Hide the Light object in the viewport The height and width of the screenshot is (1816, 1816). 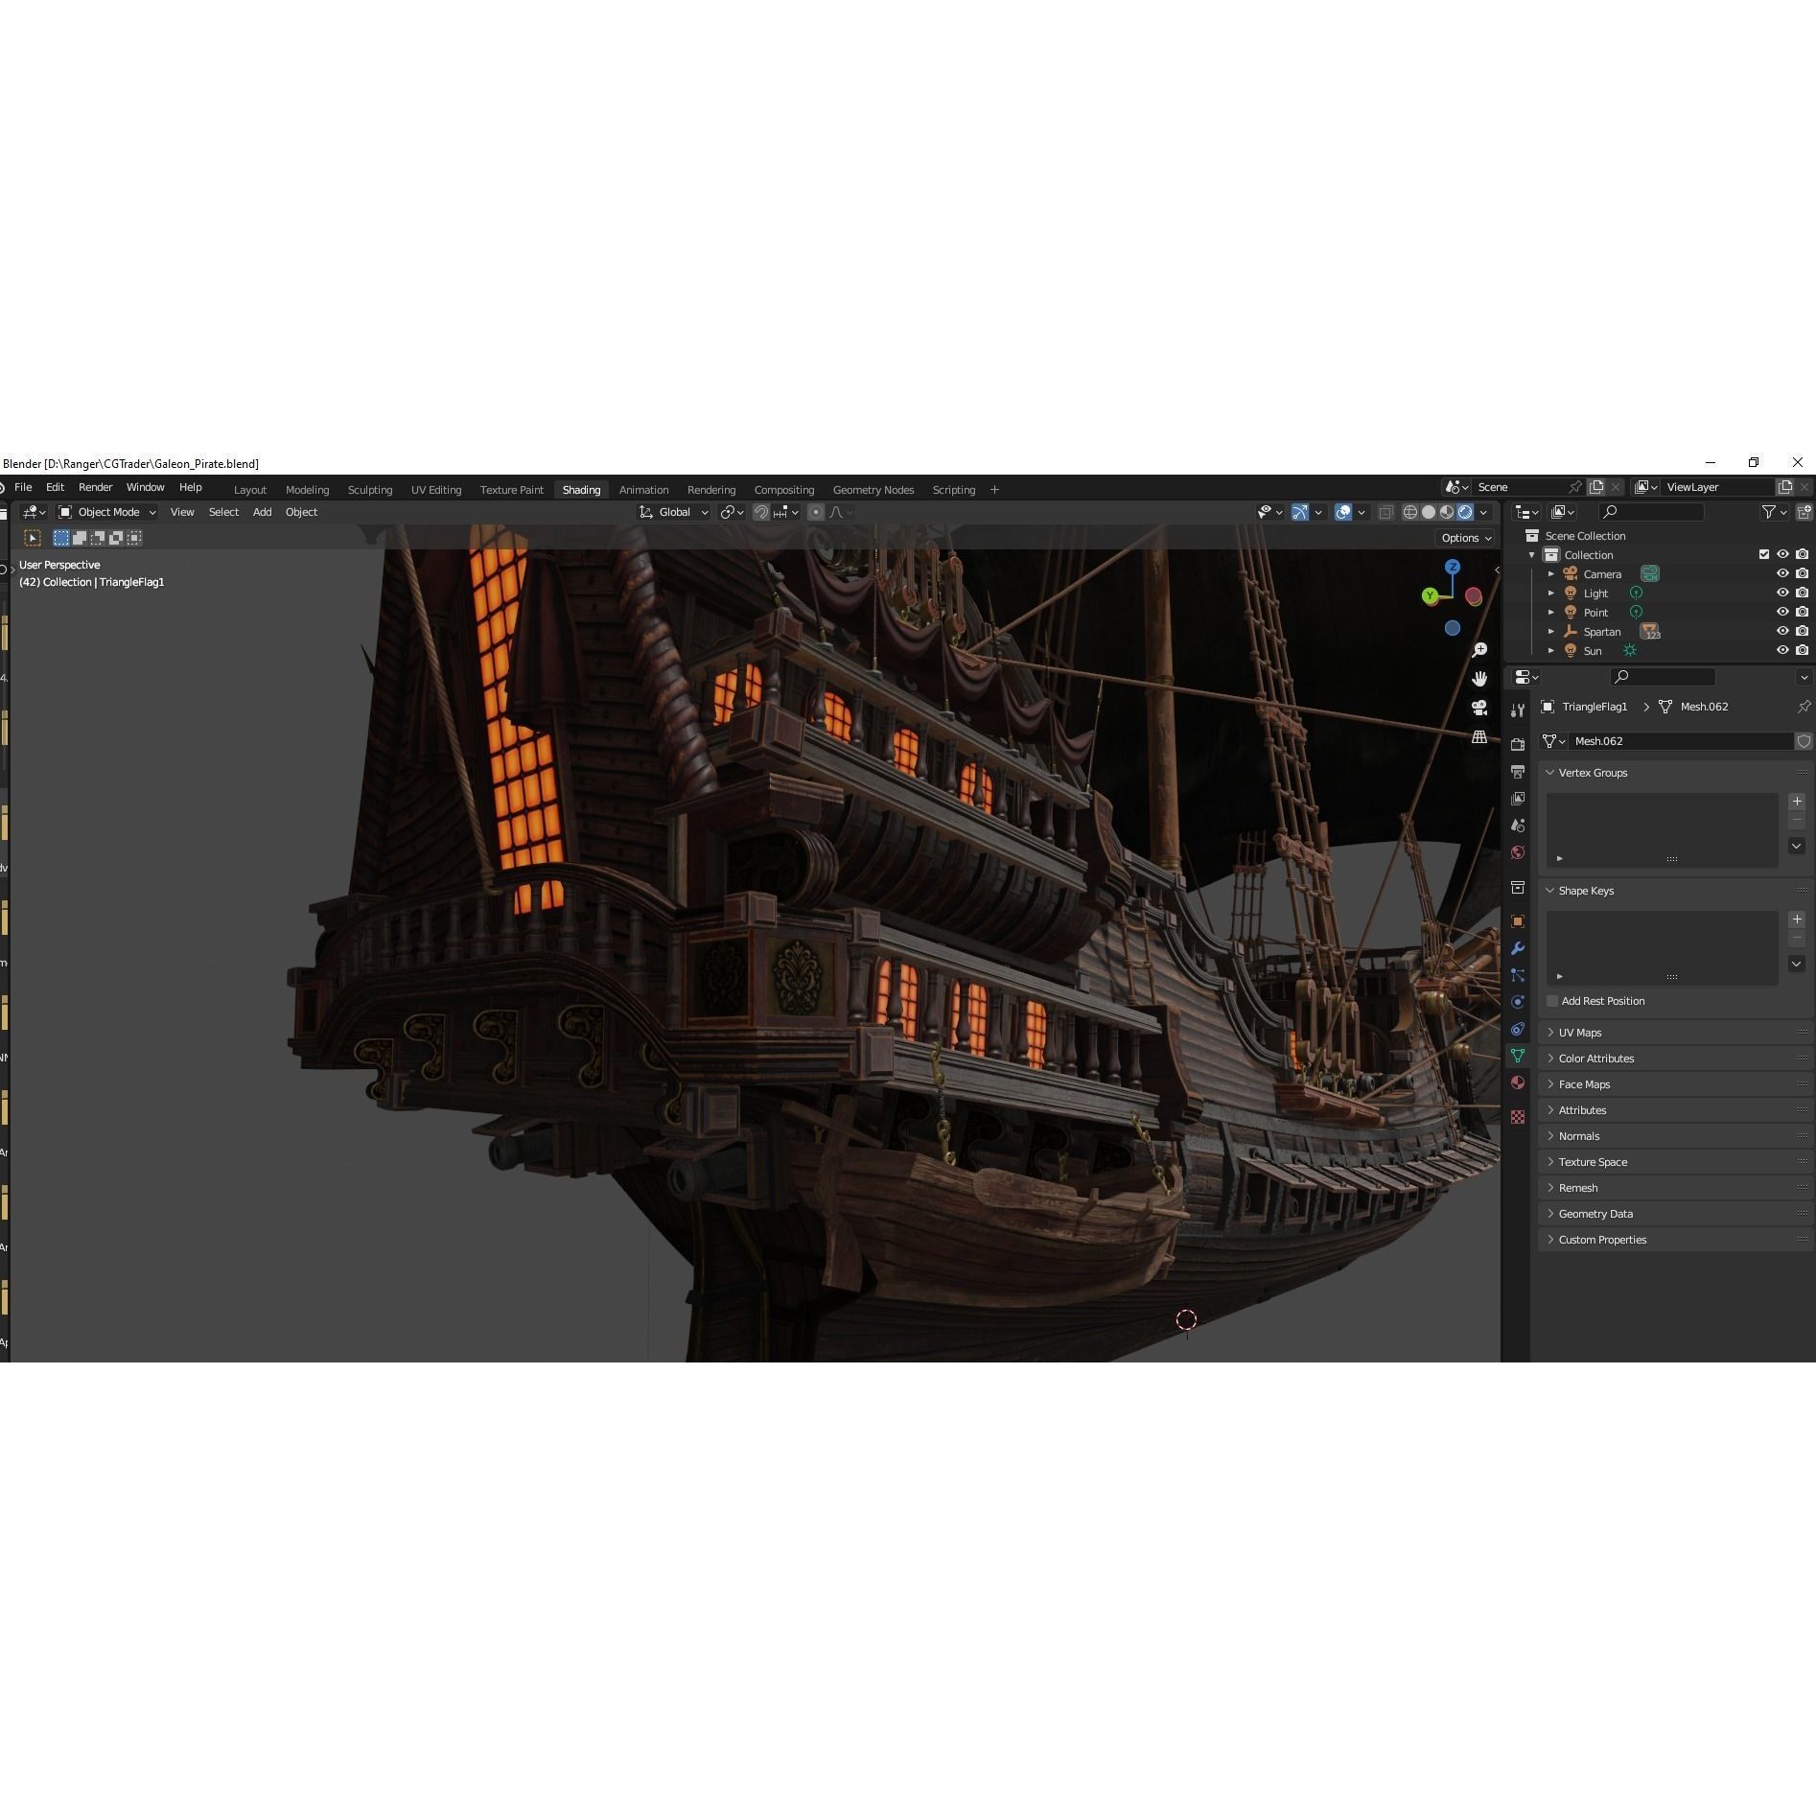pos(1783,593)
